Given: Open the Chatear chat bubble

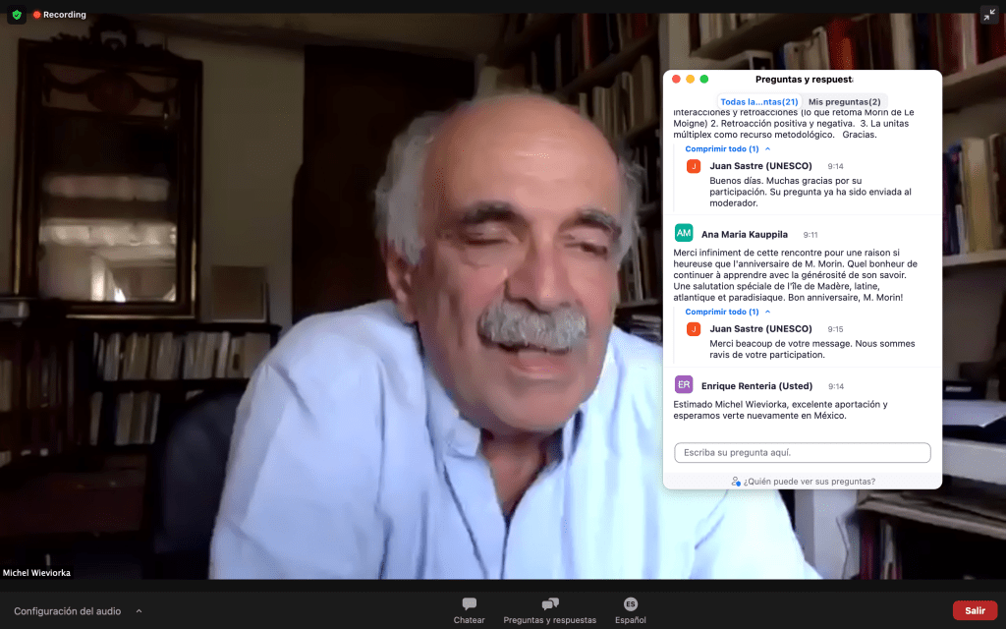Looking at the screenshot, I should coord(469,603).
